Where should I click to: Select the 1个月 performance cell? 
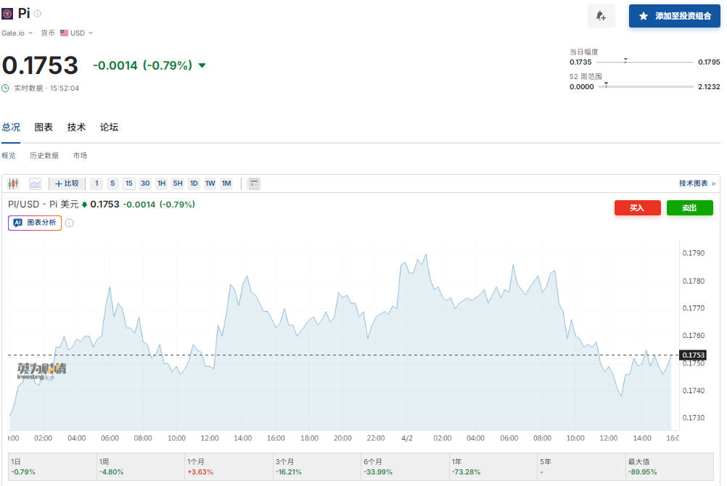coord(229,466)
